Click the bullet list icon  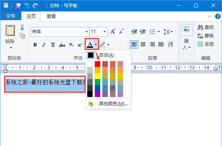click(x=153, y=32)
